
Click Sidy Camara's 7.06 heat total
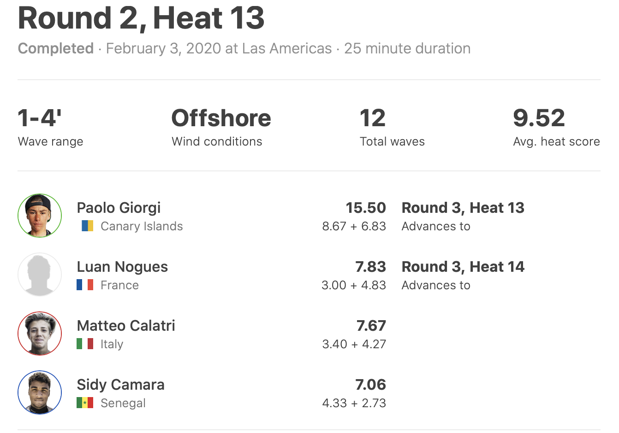pos(370,385)
